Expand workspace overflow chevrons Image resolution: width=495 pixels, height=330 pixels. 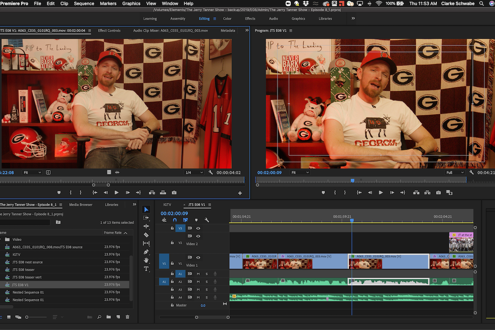[x=353, y=19]
